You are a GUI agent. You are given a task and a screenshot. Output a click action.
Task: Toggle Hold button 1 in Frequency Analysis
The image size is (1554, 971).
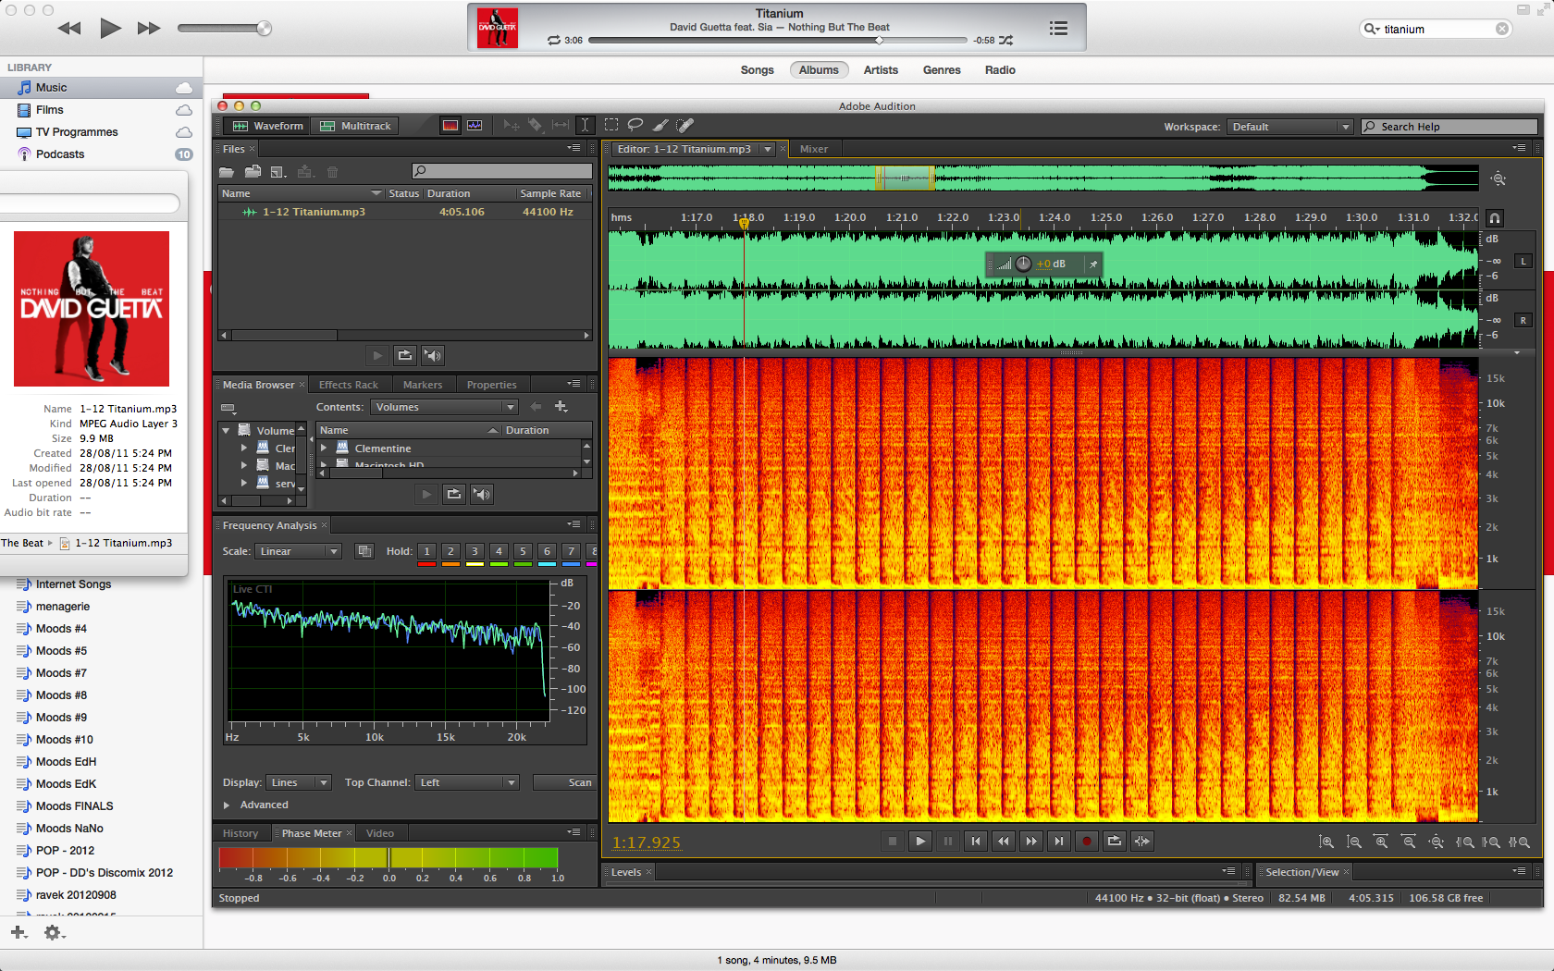[x=426, y=551]
